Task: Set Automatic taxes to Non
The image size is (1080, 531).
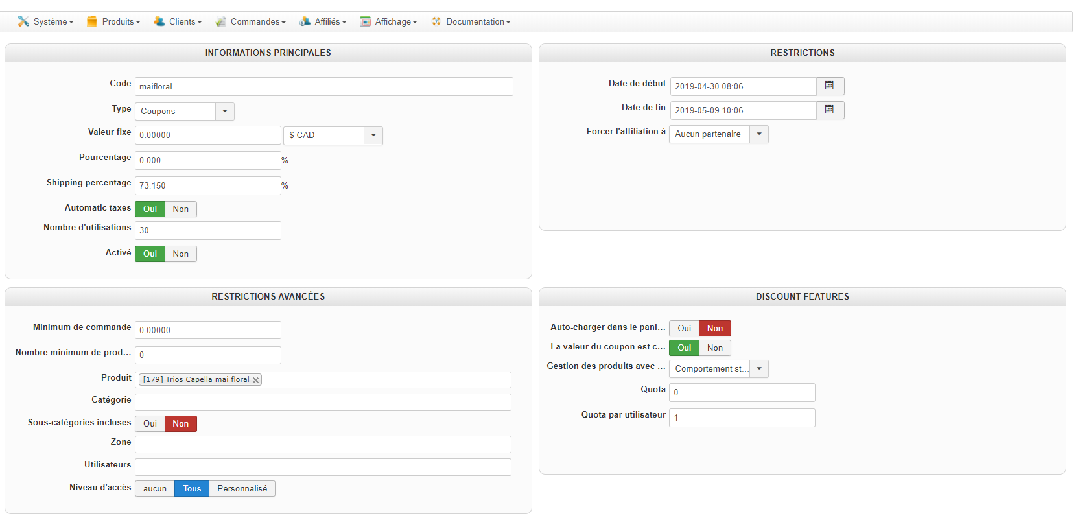Action: point(181,209)
